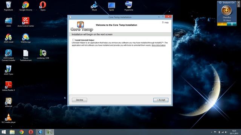The width and height of the screenshot is (241, 135).
Task: Switch to the blue globe taskbar app
Action: (40, 132)
